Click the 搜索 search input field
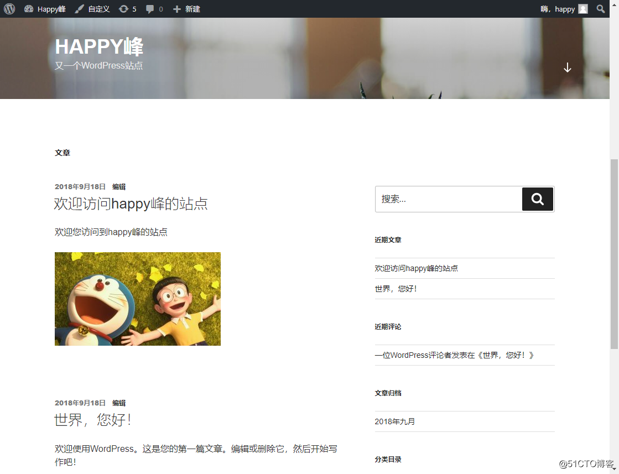619x474 pixels. 449,199
